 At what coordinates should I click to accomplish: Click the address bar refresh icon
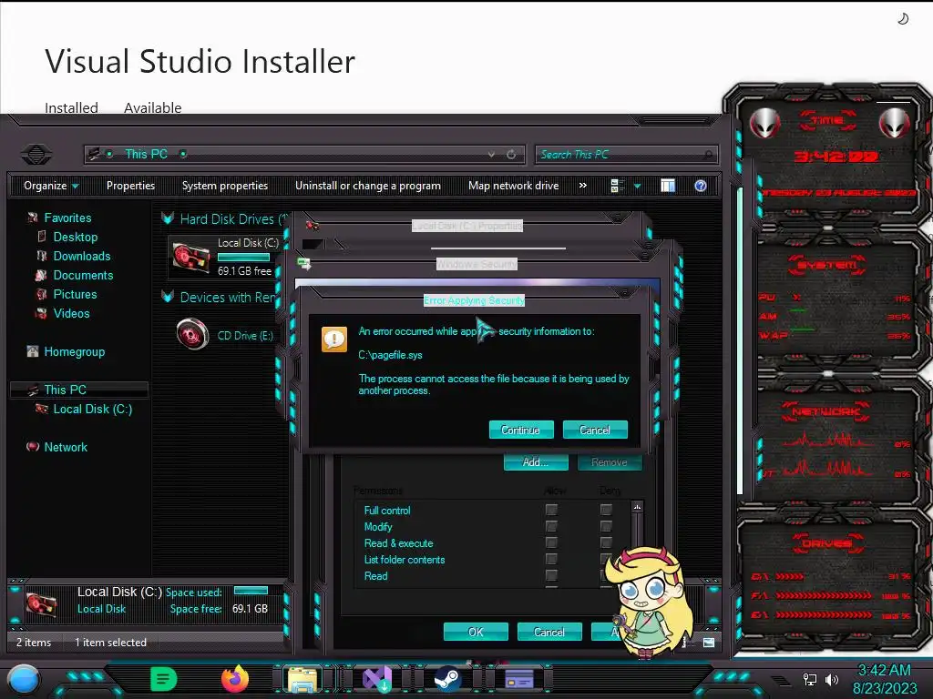click(x=511, y=155)
